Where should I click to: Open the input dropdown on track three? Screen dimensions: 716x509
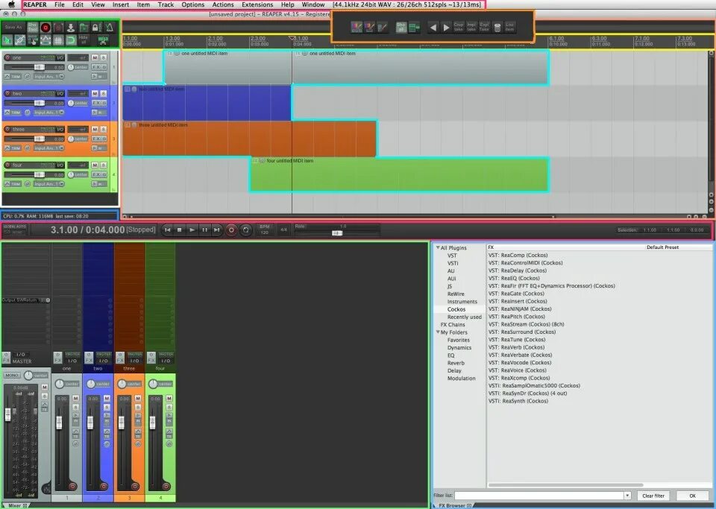48,148
